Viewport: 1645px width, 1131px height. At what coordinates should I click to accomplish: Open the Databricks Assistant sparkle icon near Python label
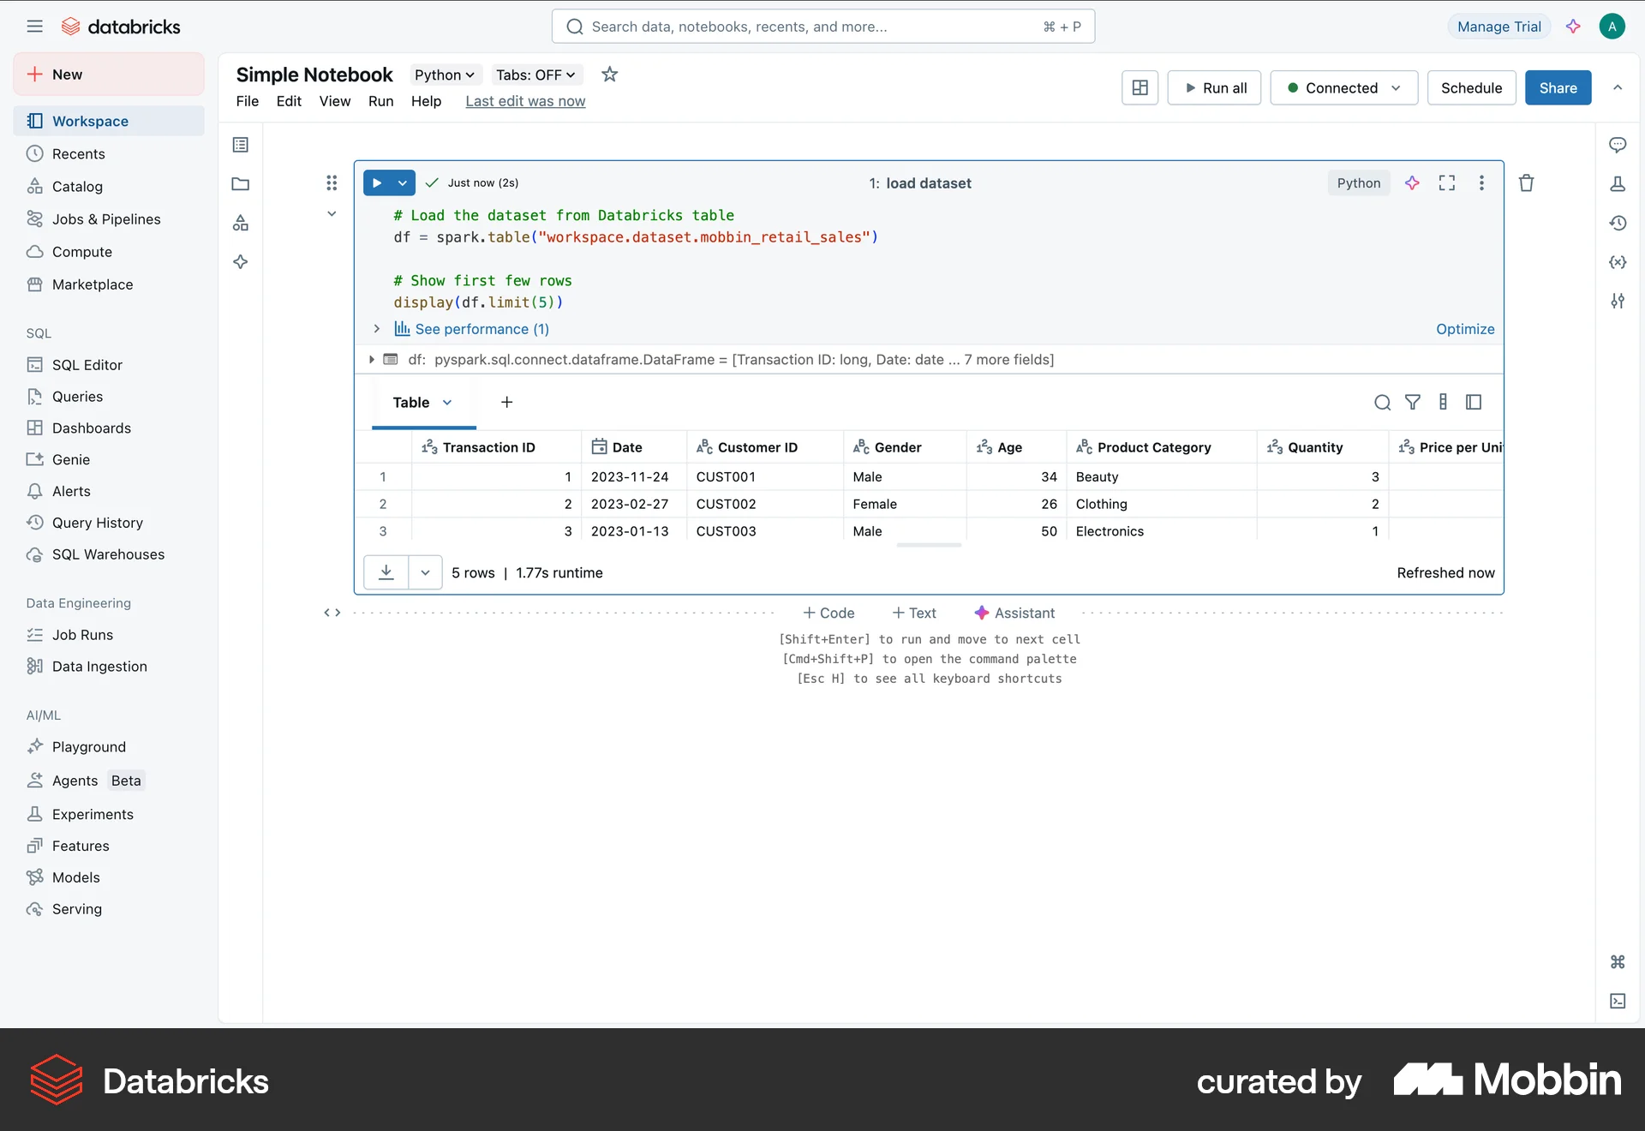1411,183
